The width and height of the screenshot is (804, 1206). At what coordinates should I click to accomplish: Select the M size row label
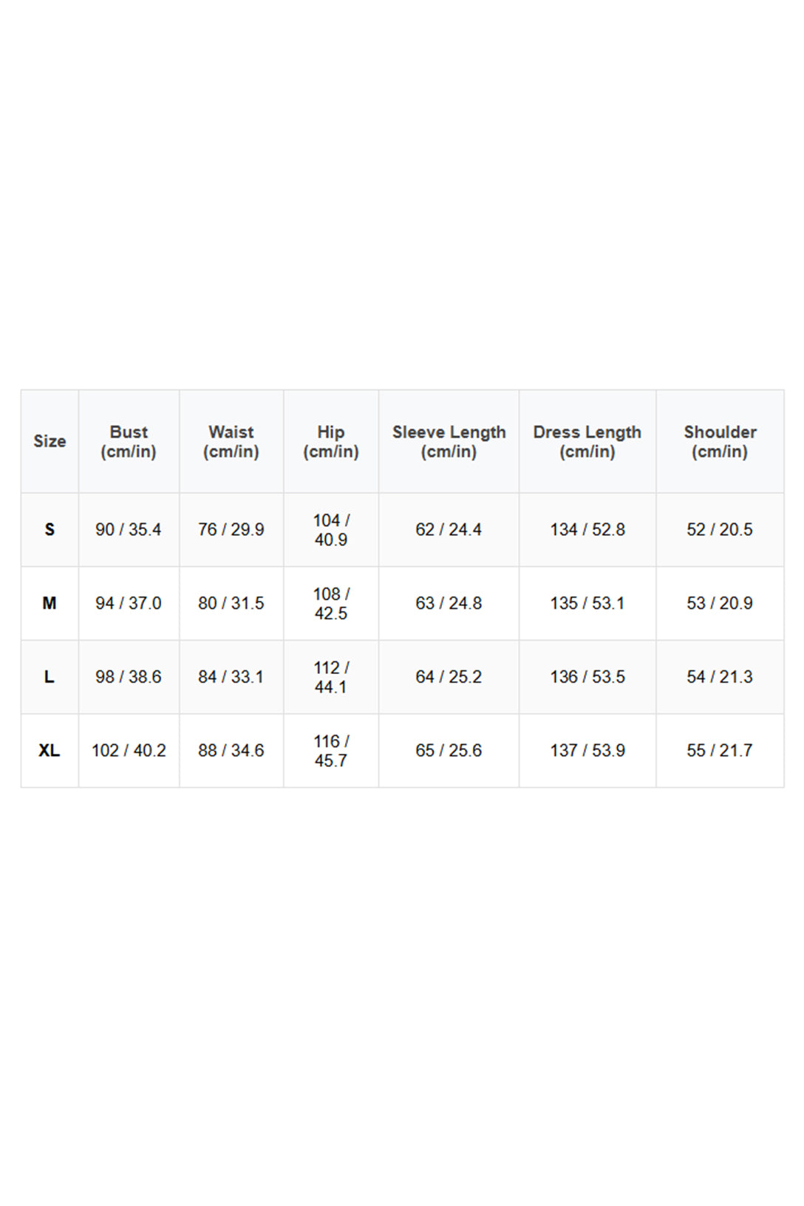click(x=50, y=603)
